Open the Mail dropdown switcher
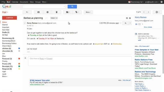Image resolution: width=164 pixels, height=92 pixels. (5, 12)
